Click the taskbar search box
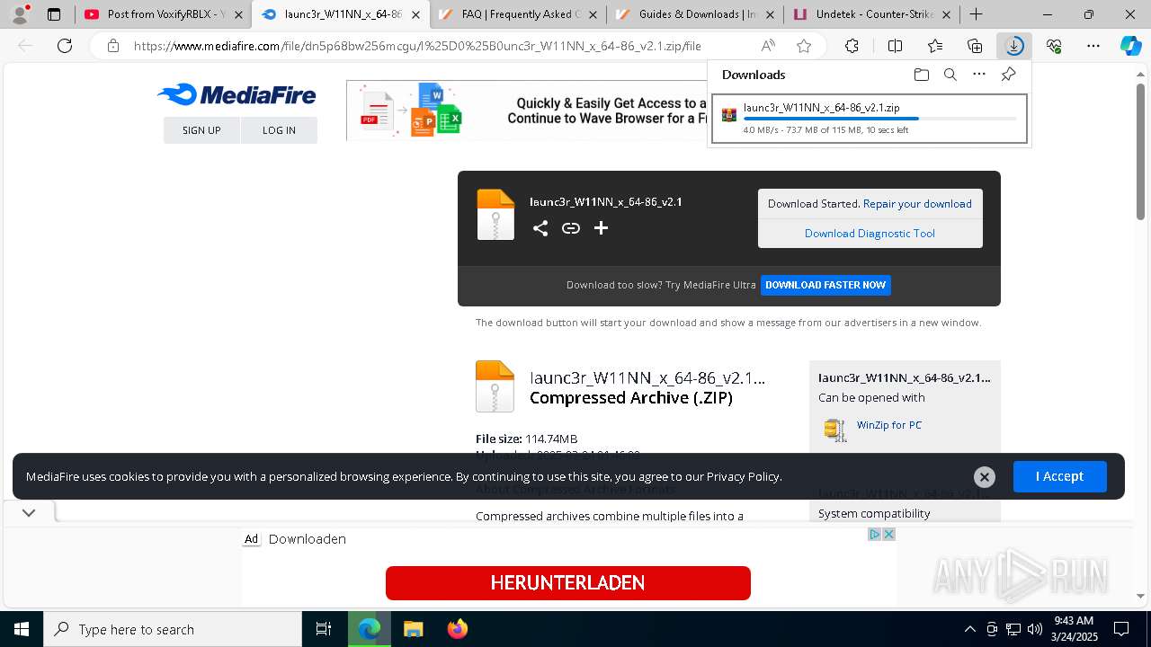 click(173, 629)
